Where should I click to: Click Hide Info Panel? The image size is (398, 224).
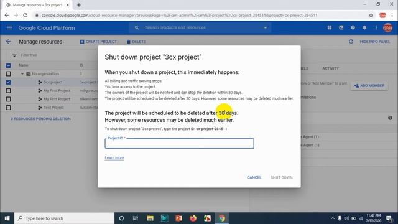pos(374,42)
